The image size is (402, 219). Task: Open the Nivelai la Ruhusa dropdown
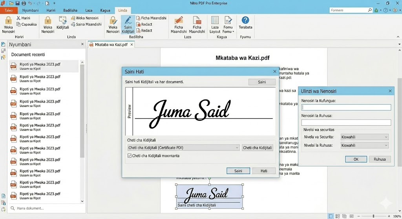pos(364,145)
